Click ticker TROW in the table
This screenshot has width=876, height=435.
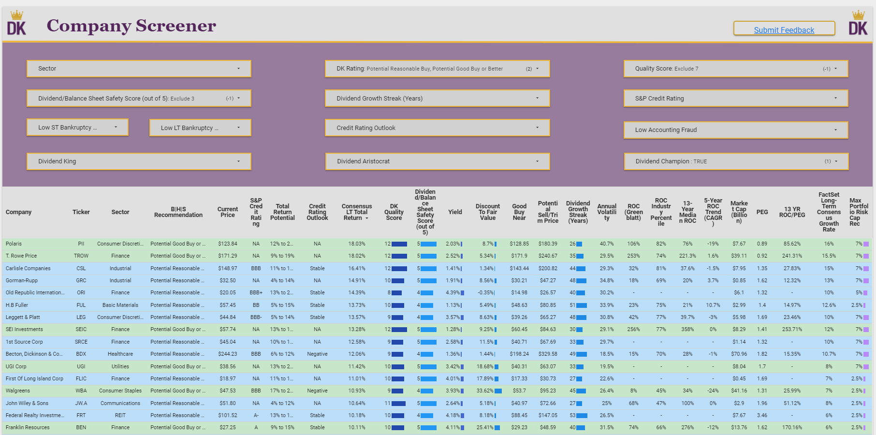81,256
